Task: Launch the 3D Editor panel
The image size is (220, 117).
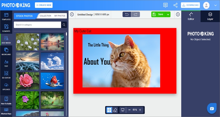Action: click(6, 75)
